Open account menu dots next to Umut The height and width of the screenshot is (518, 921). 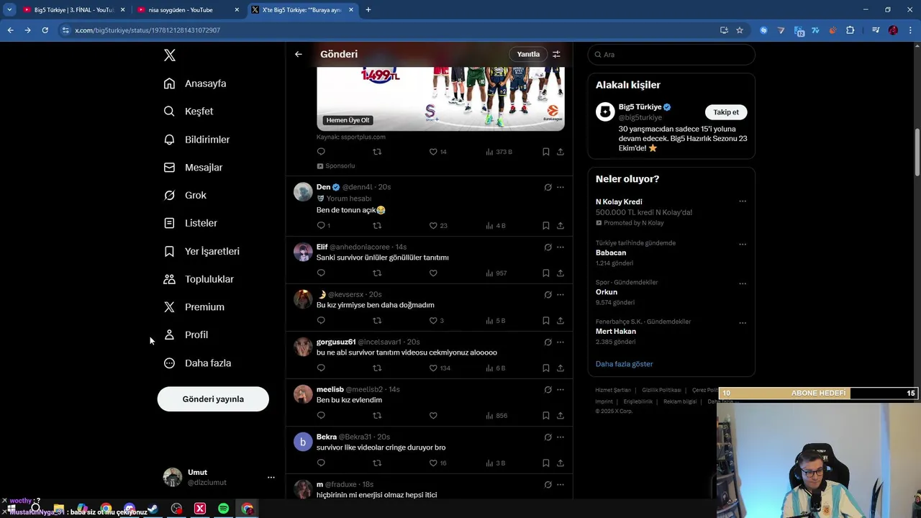[x=271, y=478]
